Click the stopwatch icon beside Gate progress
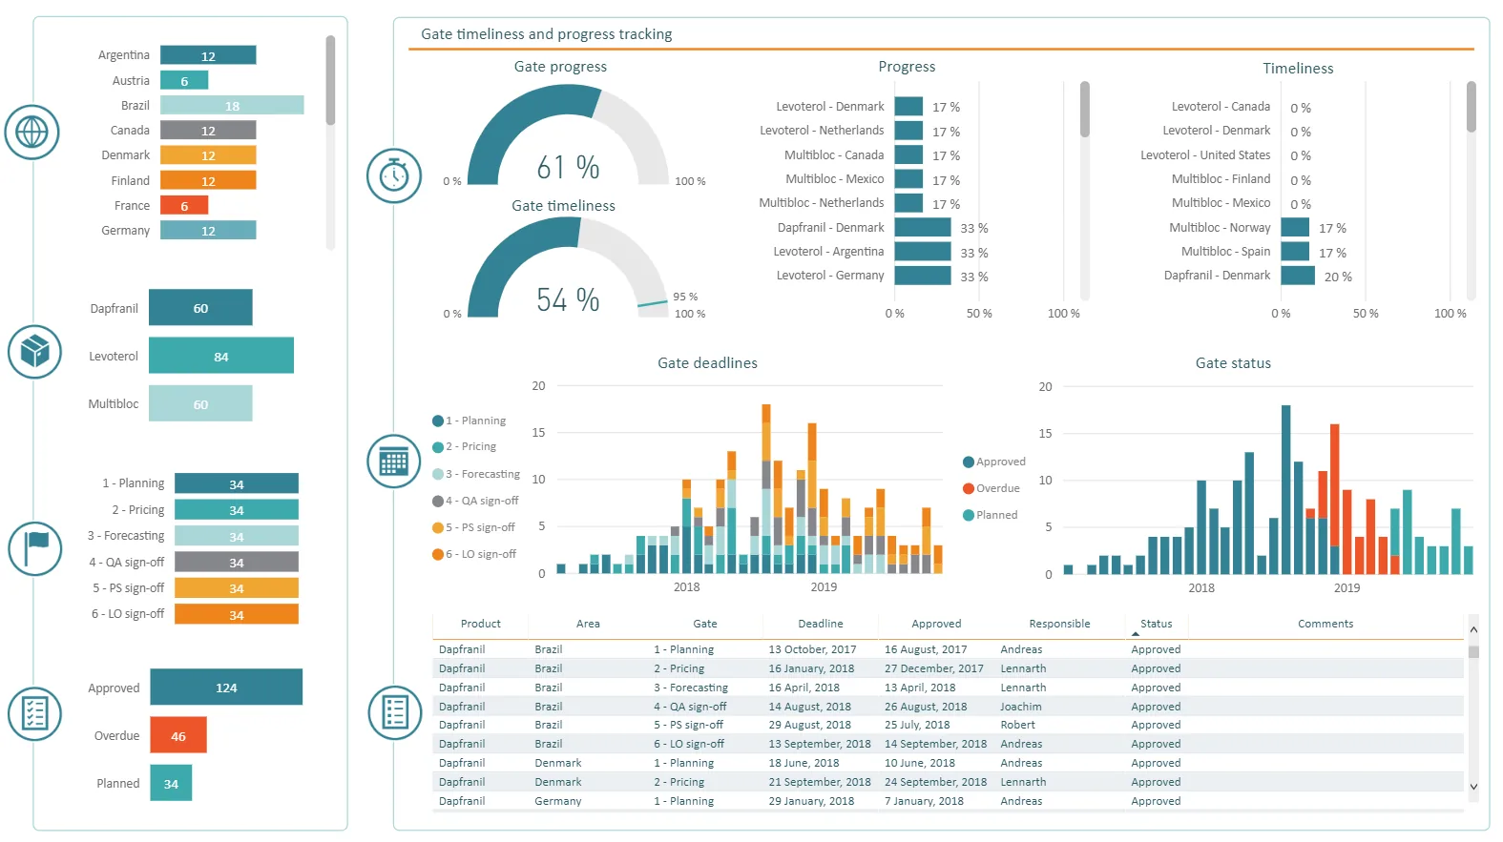This screenshot has width=1503, height=842. 394,175
